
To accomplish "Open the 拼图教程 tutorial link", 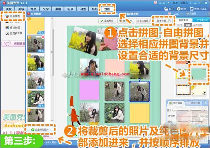I will [14, 44].
